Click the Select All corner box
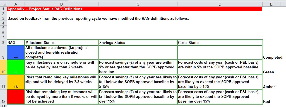286x107 pixels. pyautogui.click(x=3, y=4)
